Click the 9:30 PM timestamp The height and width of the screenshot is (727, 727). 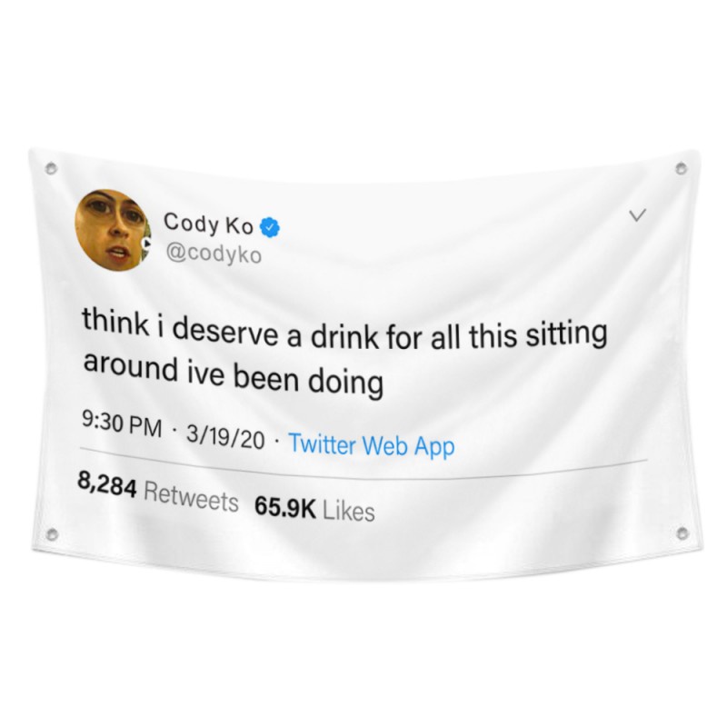click(123, 424)
